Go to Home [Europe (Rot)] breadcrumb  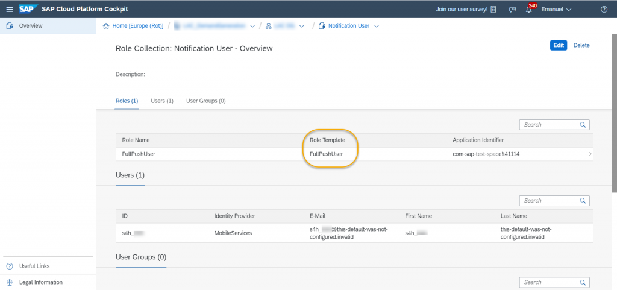point(138,26)
